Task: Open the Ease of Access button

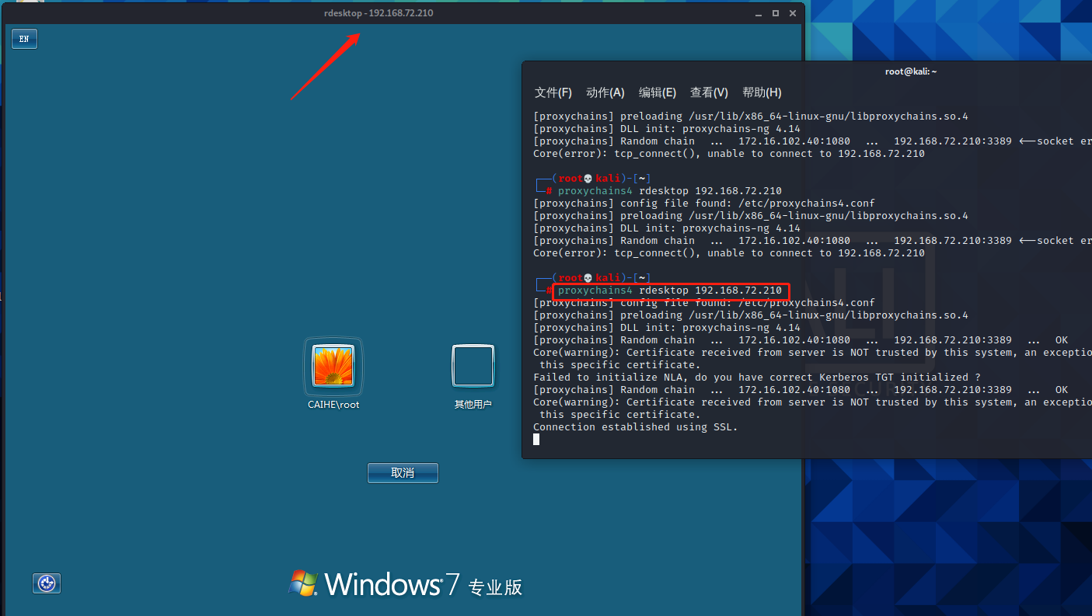Action: pyautogui.click(x=47, y=583)
